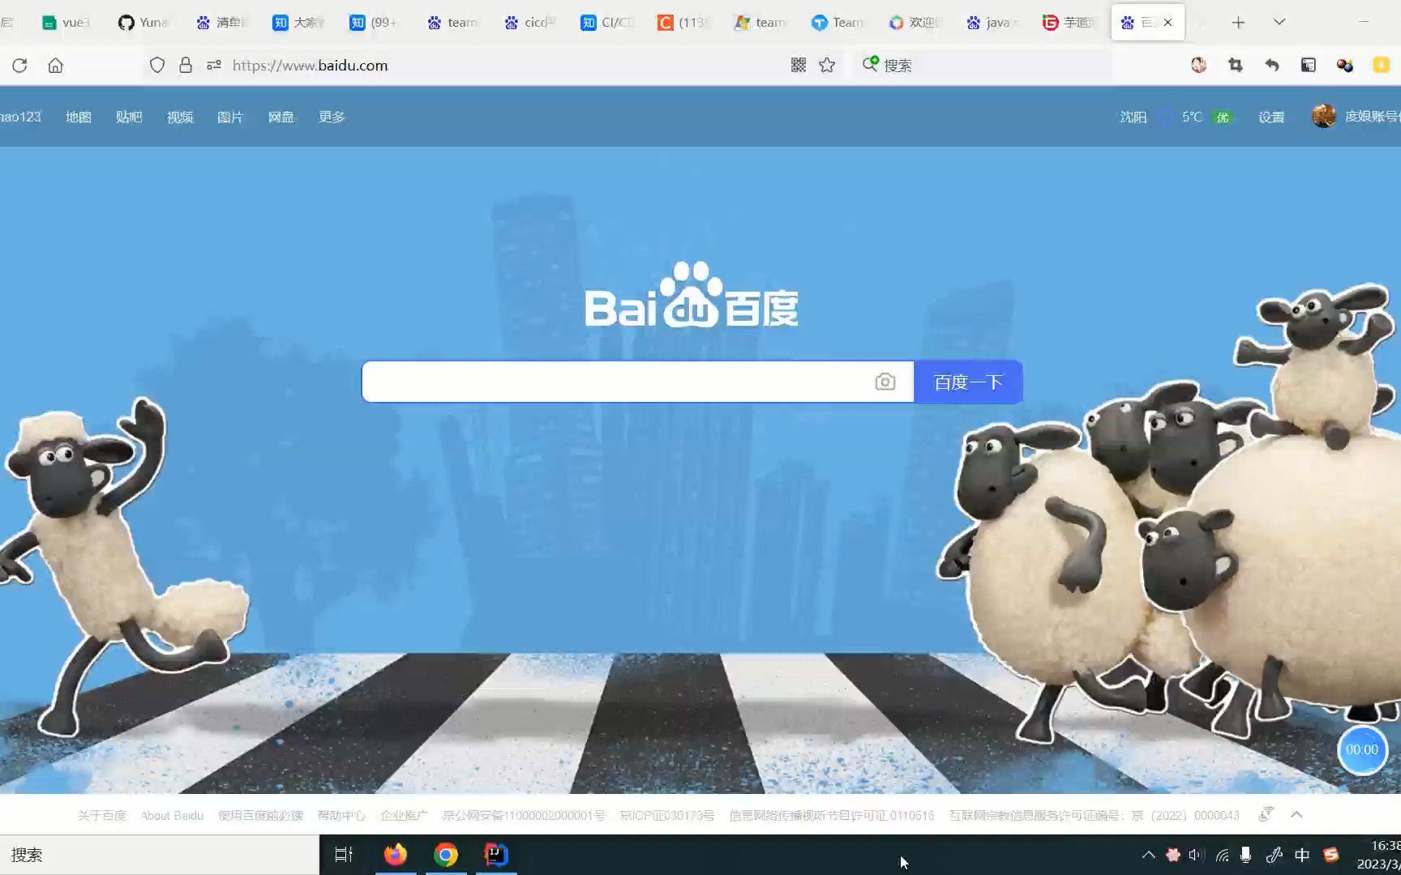
Task: Open the shield tracking protection icon
Action: 157,66
